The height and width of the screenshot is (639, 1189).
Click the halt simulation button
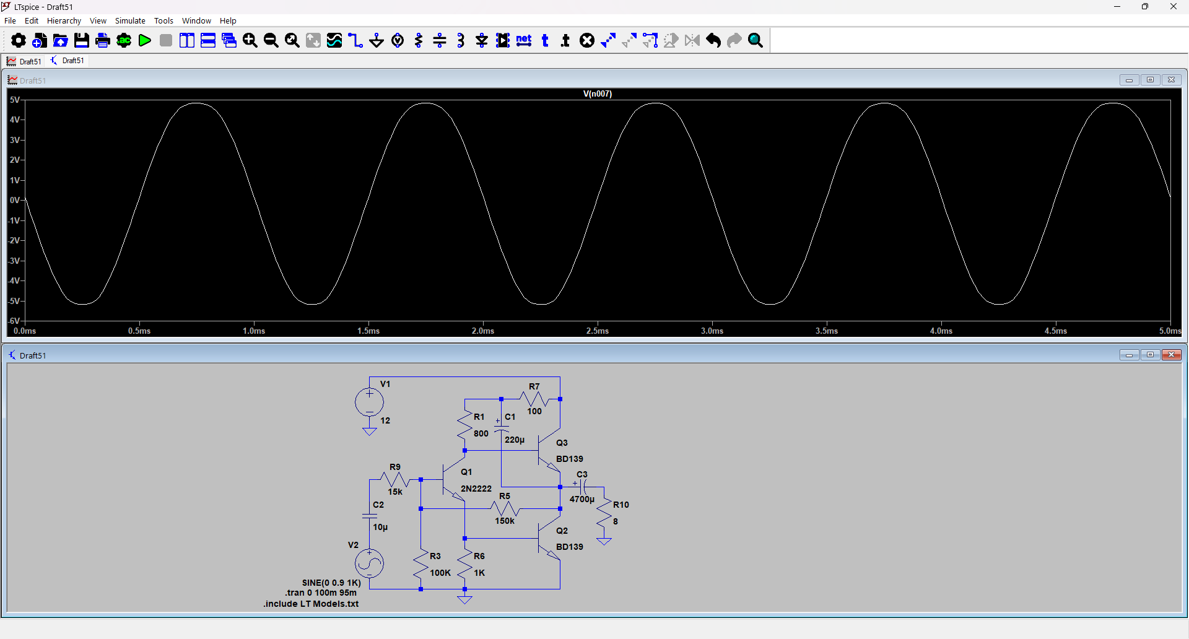[166, 41]
